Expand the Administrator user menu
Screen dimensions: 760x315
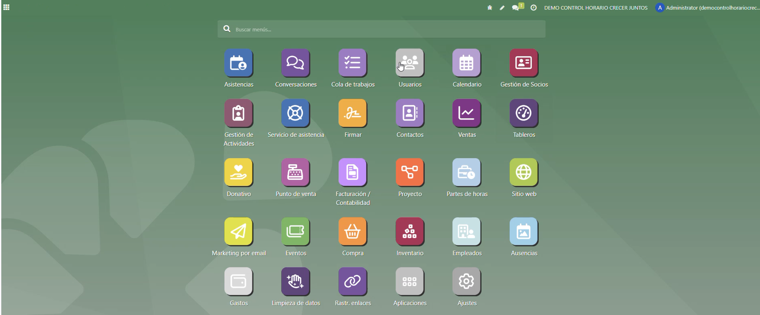(x=707, y=8)
